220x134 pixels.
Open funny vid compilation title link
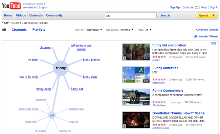[169, 45]
